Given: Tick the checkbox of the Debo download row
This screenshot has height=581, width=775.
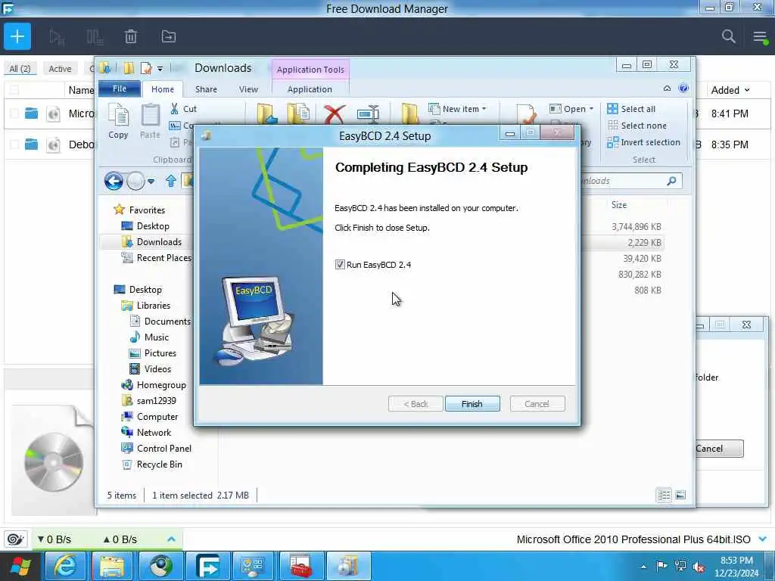Looking at the screenshot, I should coord(14,144).
